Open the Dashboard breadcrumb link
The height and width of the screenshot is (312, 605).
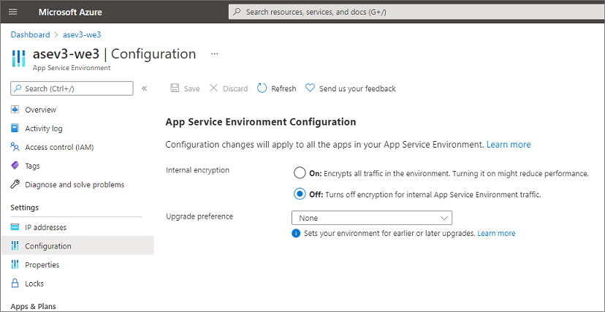click(30, 34)
